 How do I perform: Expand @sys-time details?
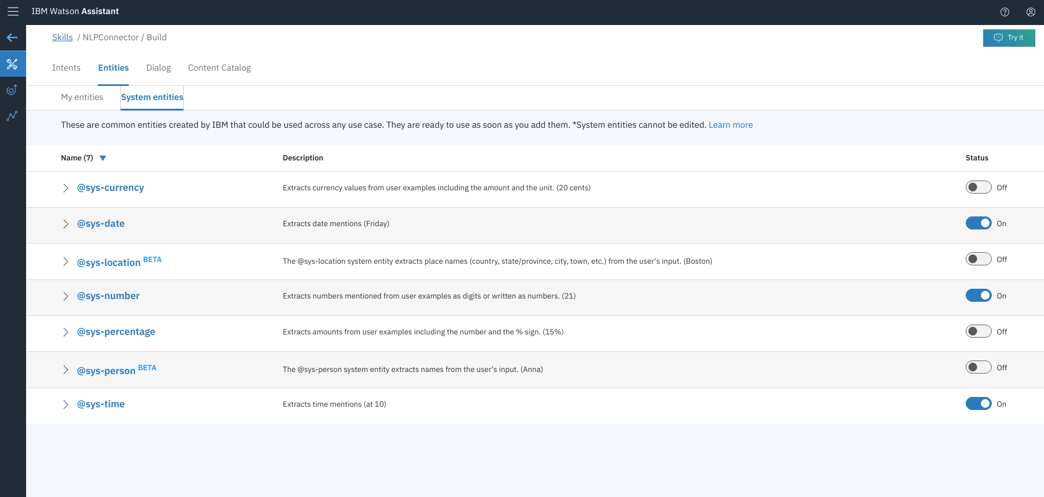click(x=66, y=405)
